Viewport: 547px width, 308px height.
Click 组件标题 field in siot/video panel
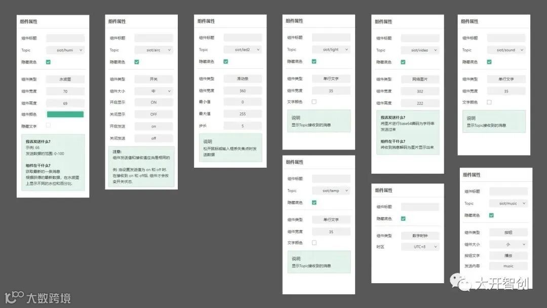pyautogui.click(x=420, y=38)
